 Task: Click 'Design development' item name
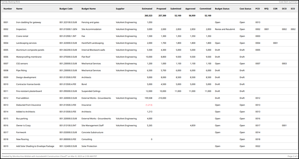pyautogui.click(x=26, y=77)
